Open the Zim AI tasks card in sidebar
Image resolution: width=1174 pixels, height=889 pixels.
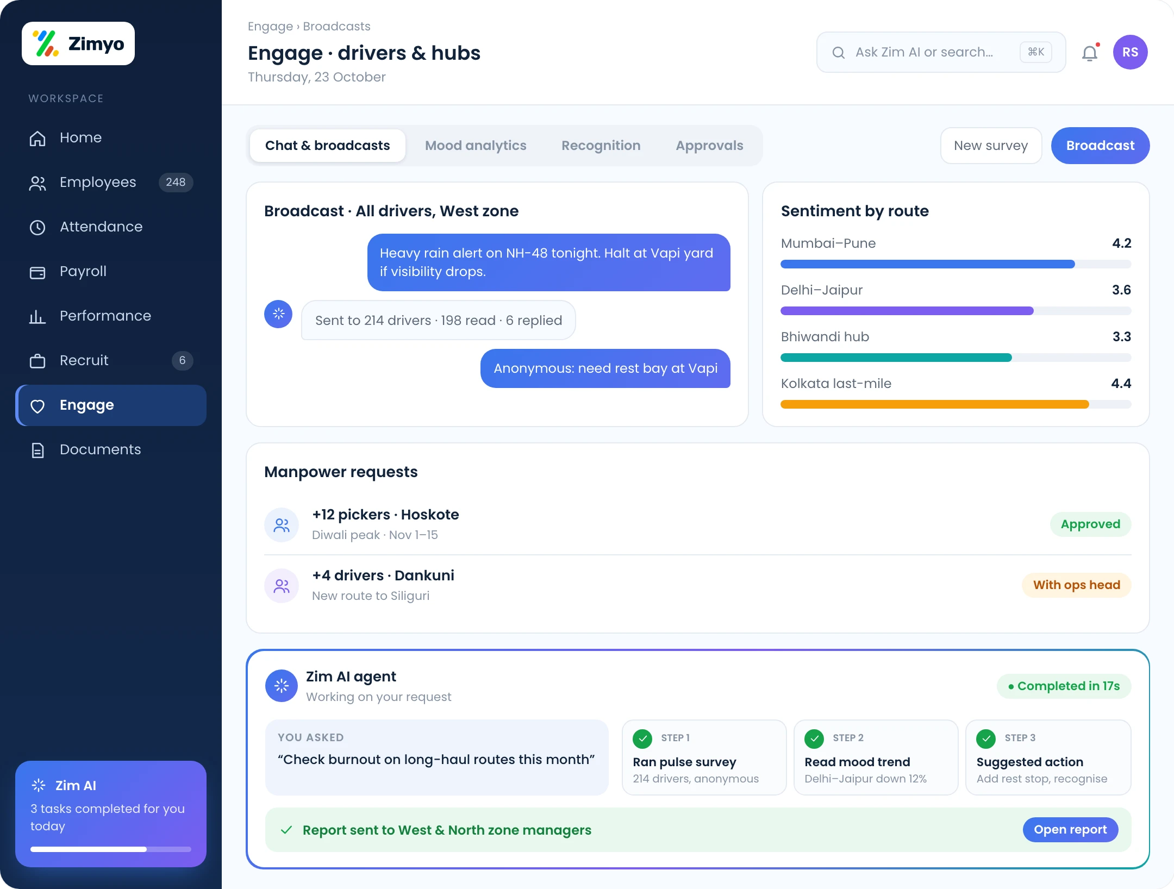click(111, 814)
